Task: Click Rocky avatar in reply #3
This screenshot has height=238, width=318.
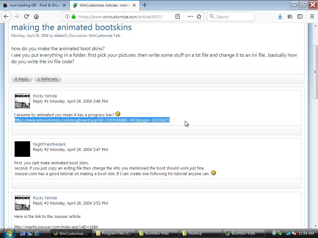Action: (x=22, y=203)
